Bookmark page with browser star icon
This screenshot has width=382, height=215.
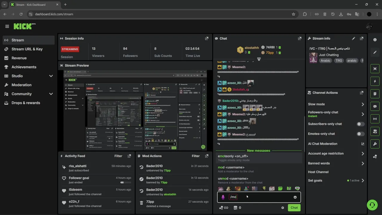coord(293,14)
